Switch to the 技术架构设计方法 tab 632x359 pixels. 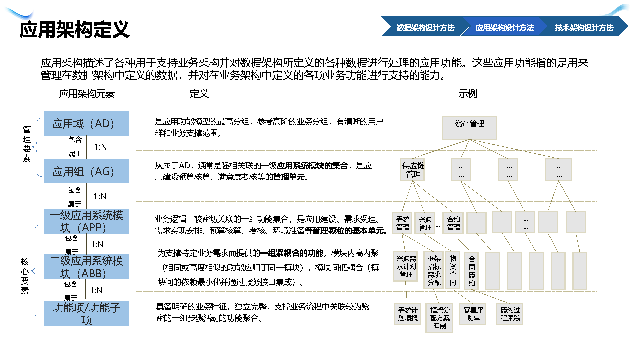point(584,28)
